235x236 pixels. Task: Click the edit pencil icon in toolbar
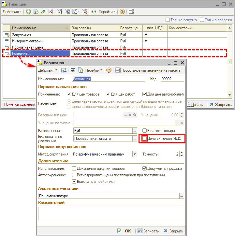click(43, 11)
